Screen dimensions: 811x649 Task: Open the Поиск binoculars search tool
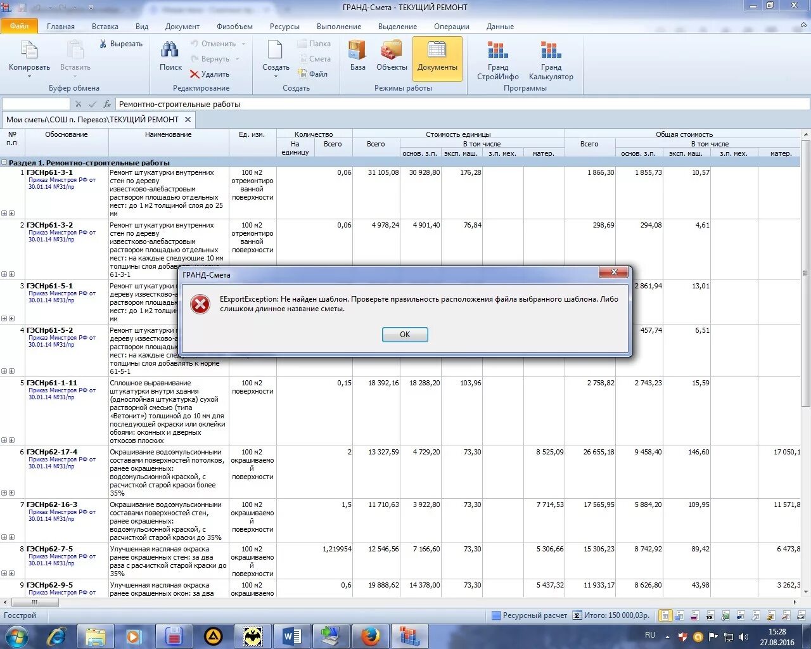click(170, 56)
